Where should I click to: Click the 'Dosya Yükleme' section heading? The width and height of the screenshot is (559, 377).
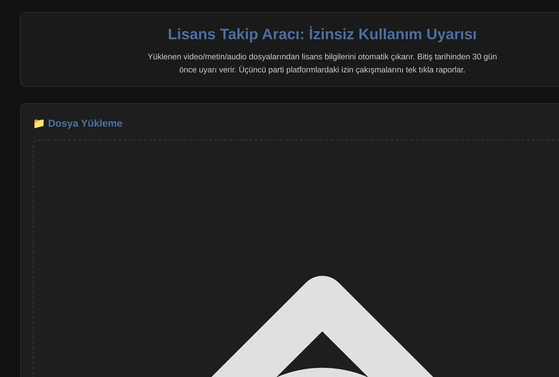(78, 123)
